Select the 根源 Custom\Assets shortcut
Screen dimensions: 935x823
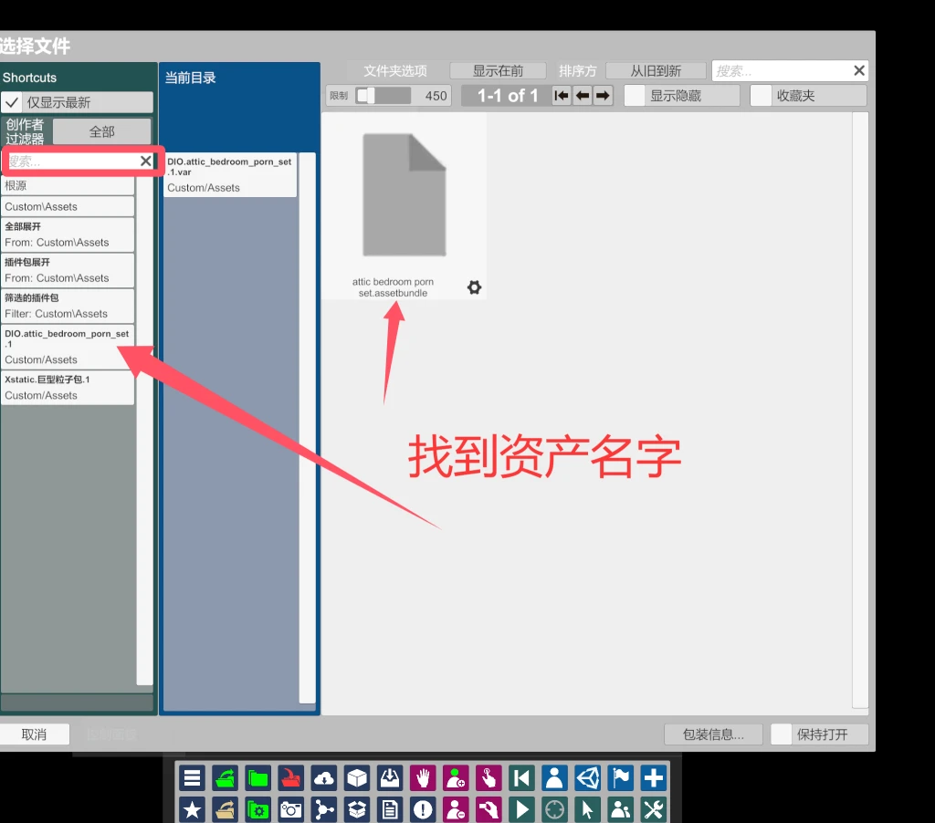[x=68, y=195]
